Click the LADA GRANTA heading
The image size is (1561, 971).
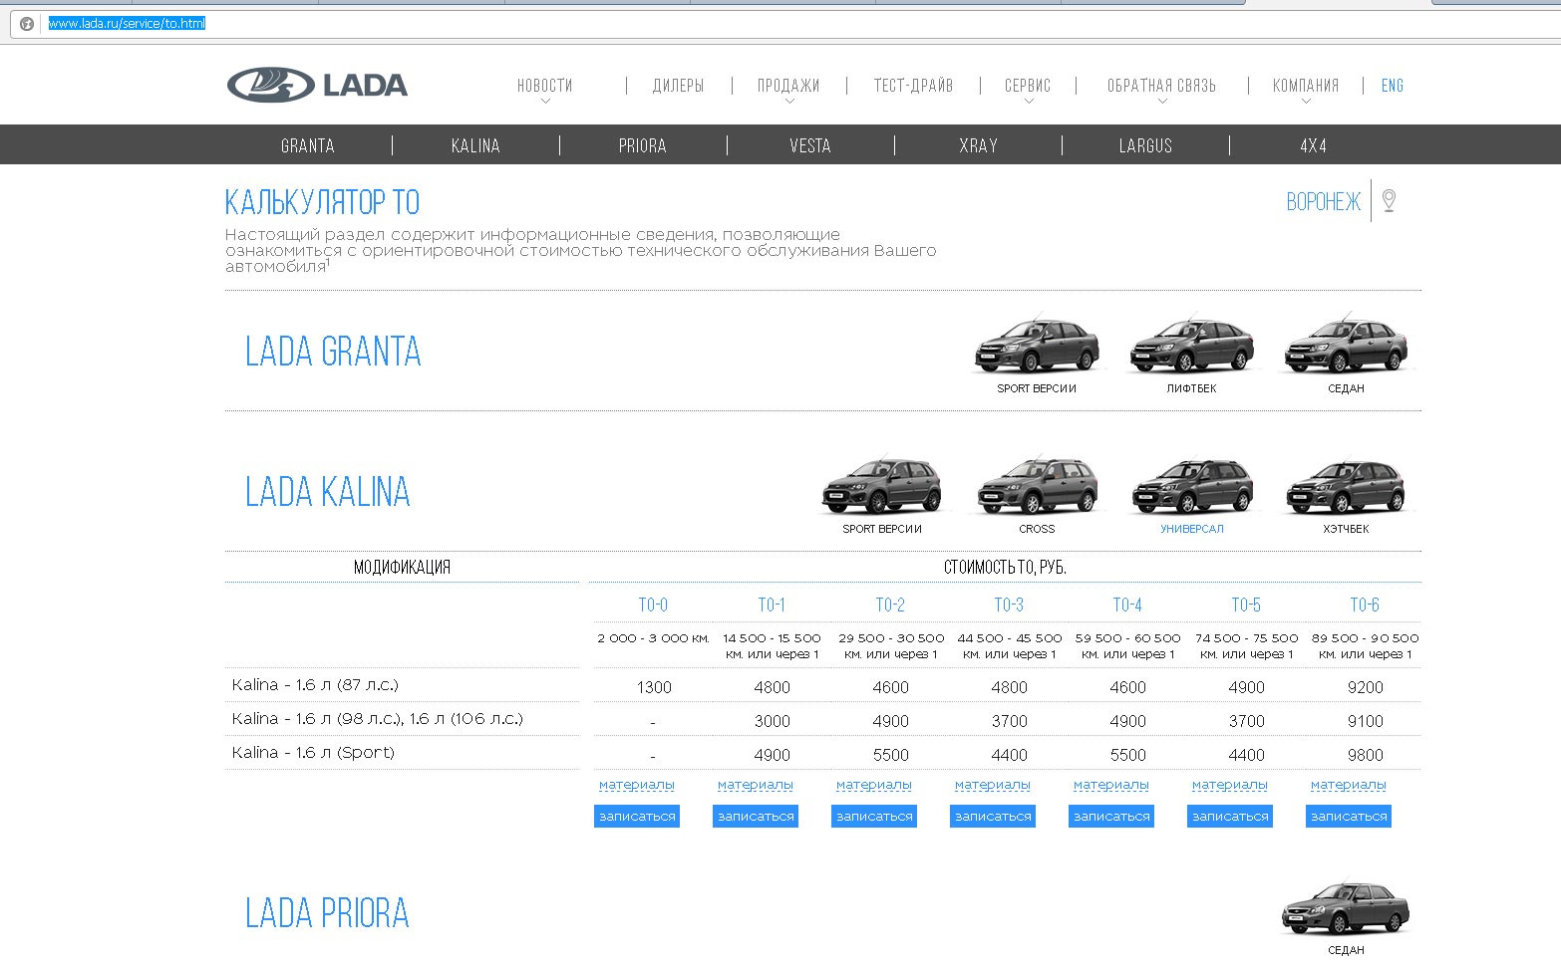coord(333,352)
